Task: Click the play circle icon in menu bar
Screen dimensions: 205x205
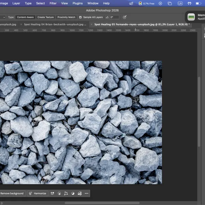Action: coord(161,3)
